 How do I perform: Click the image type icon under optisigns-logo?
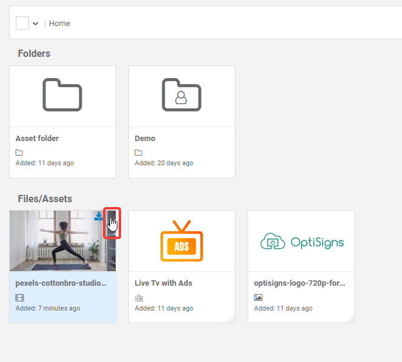[258, 298]
